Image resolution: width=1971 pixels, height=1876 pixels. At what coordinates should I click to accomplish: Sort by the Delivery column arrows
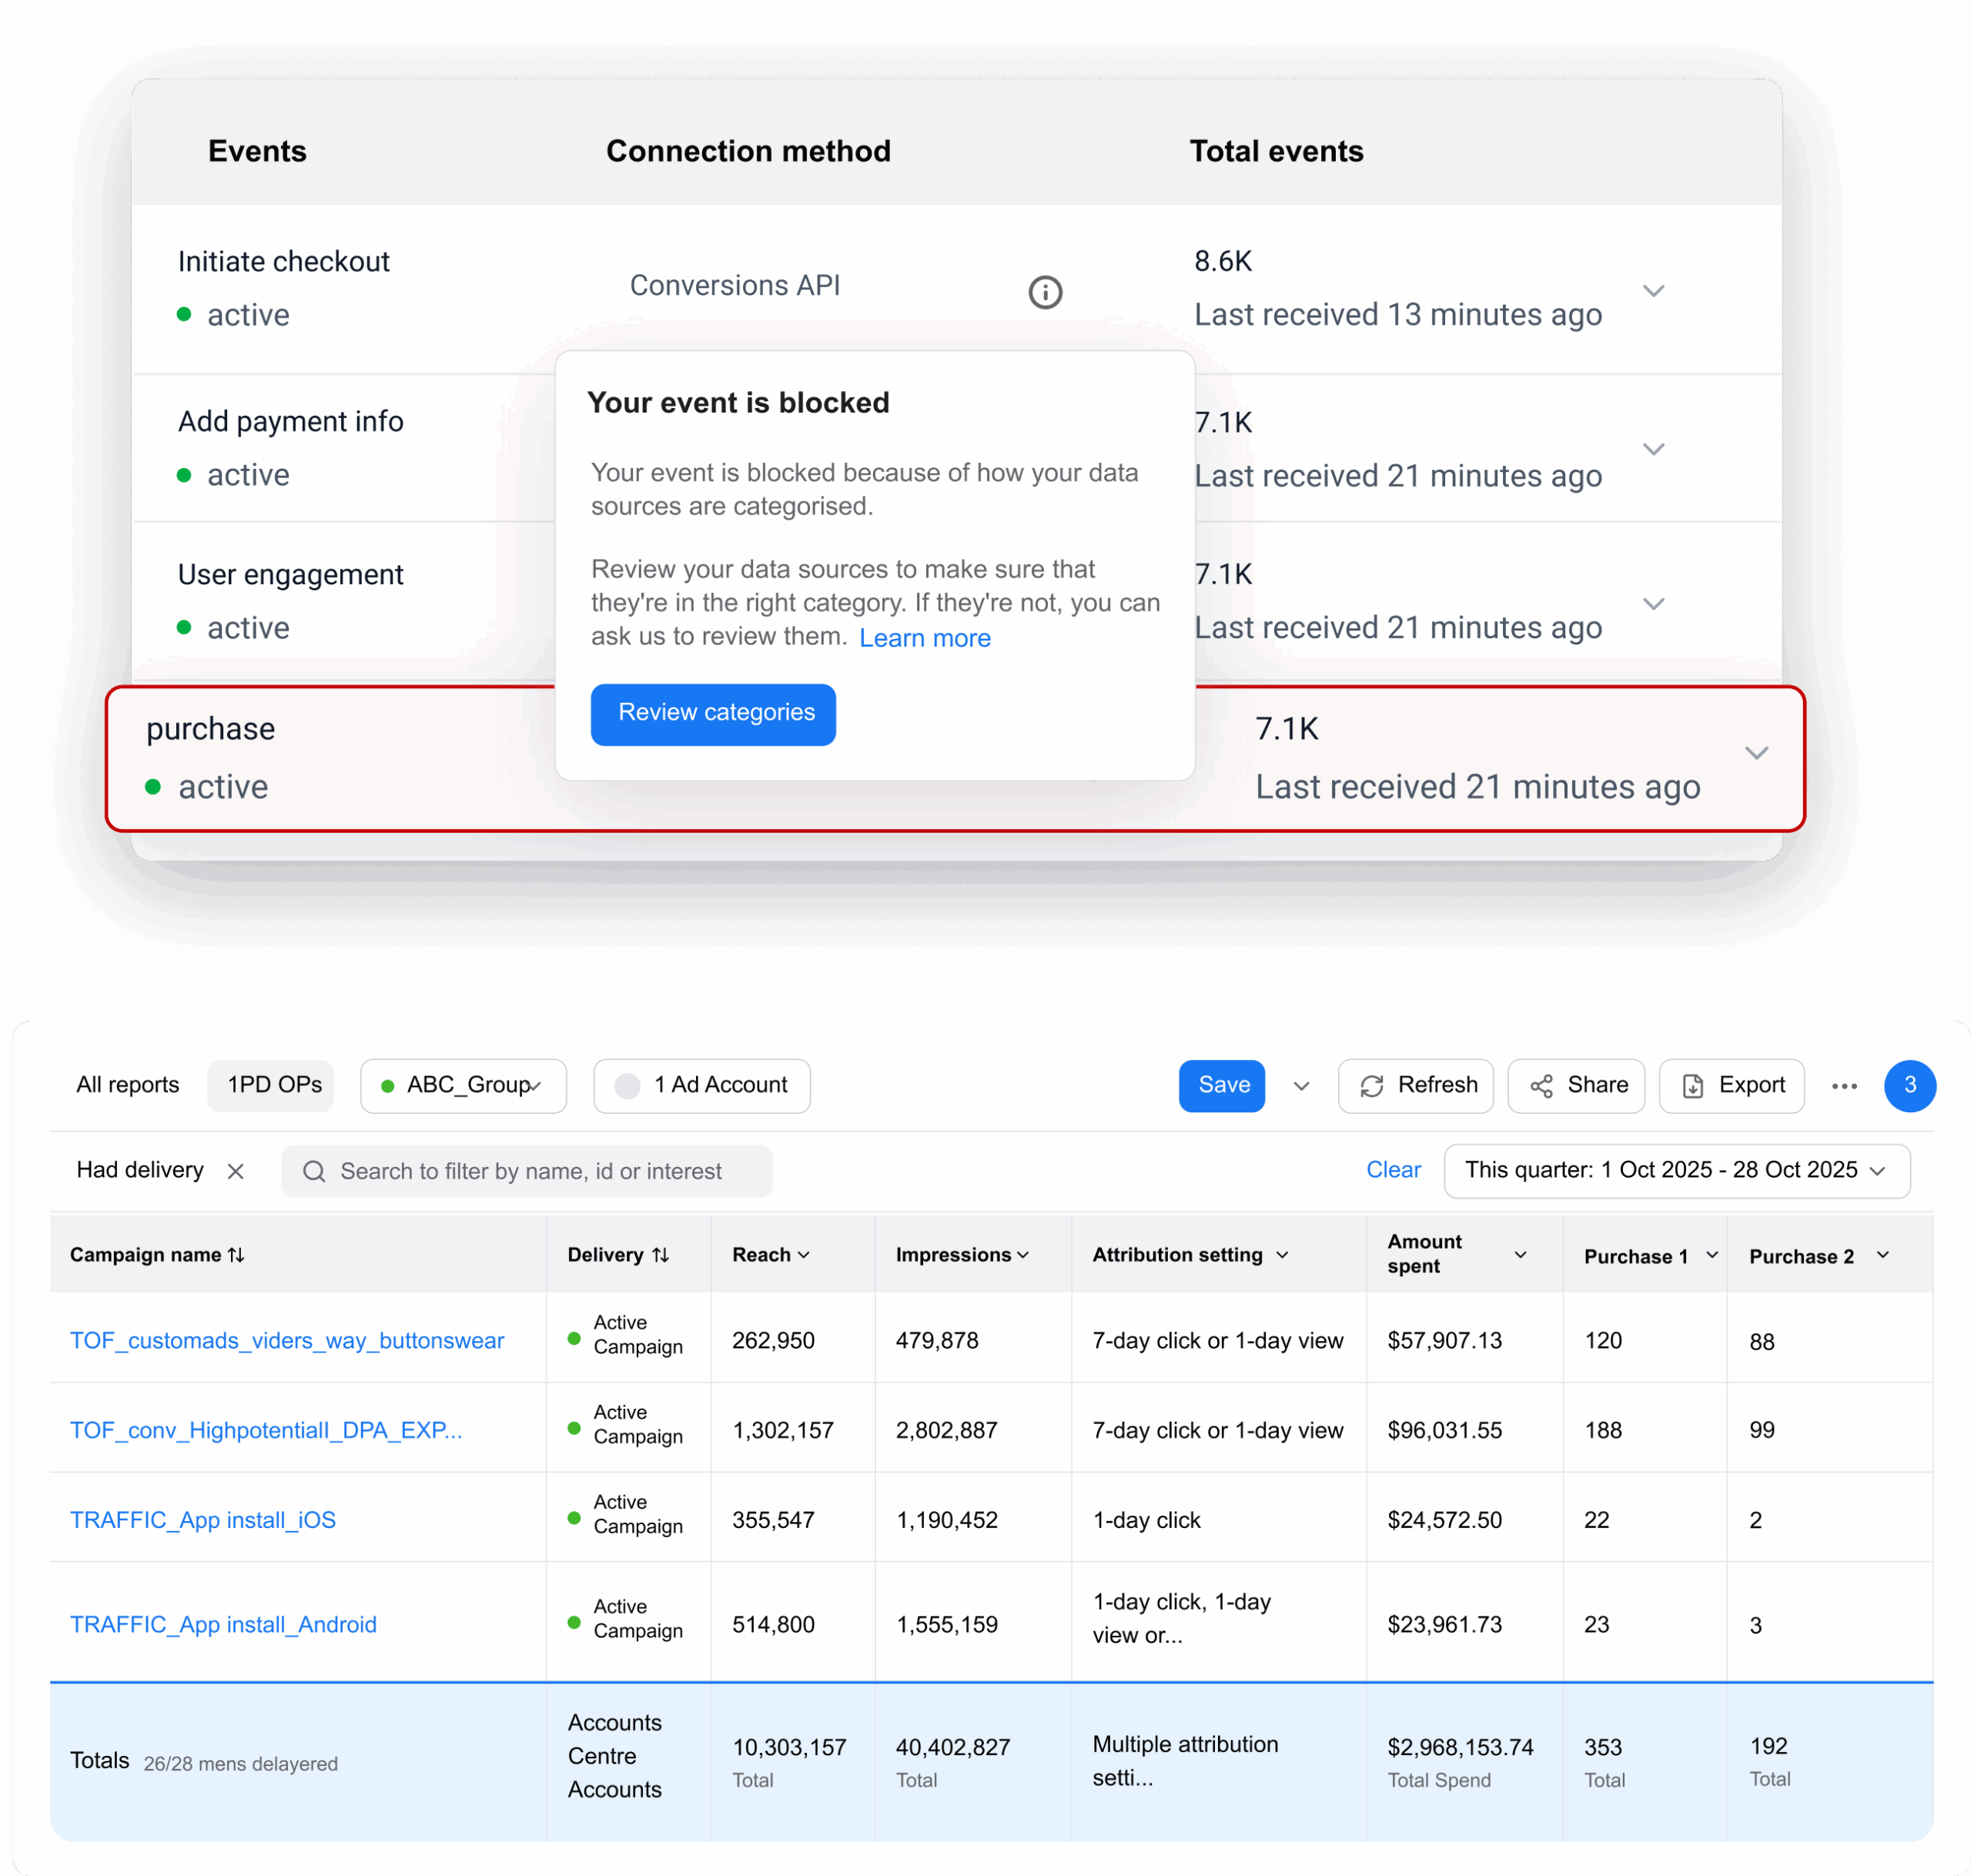click(x=661, y=1255)
